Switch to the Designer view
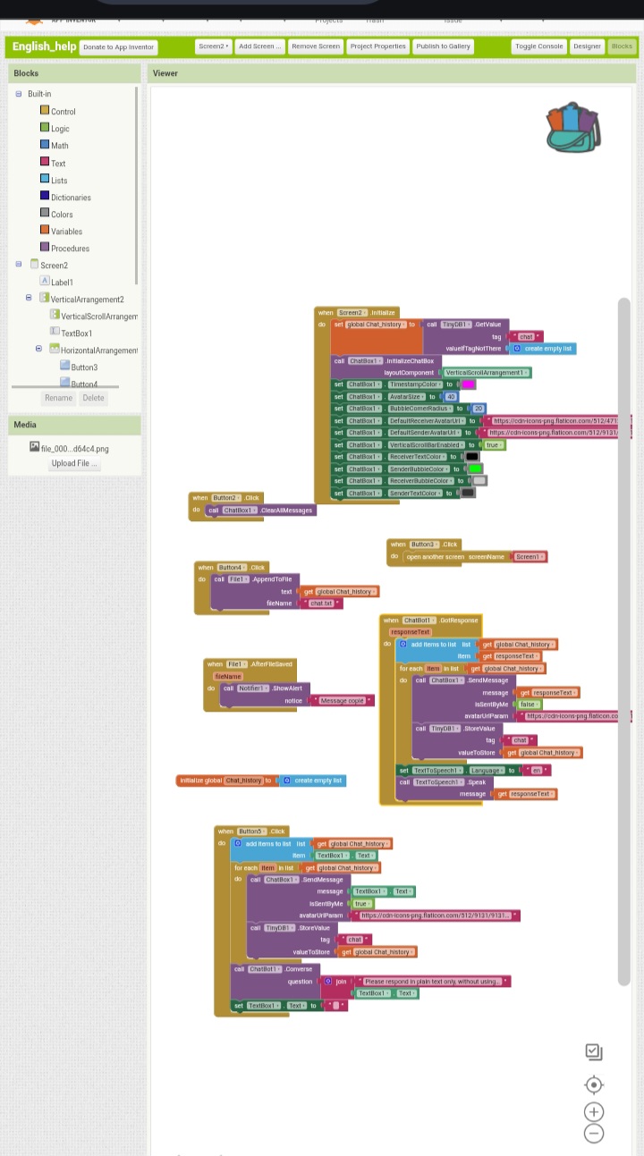Viewport: 644px width, 1156px height. pos(587,46)
